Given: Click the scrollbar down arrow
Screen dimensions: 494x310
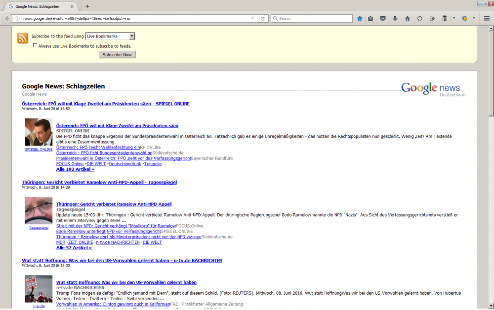Looking at the screenshot, I should tap(491, 306).
